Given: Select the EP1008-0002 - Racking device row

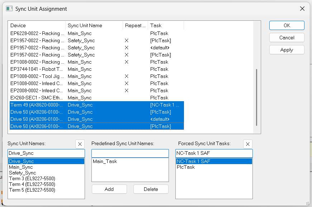Looking at the screenshot, I should coord(97,62).
